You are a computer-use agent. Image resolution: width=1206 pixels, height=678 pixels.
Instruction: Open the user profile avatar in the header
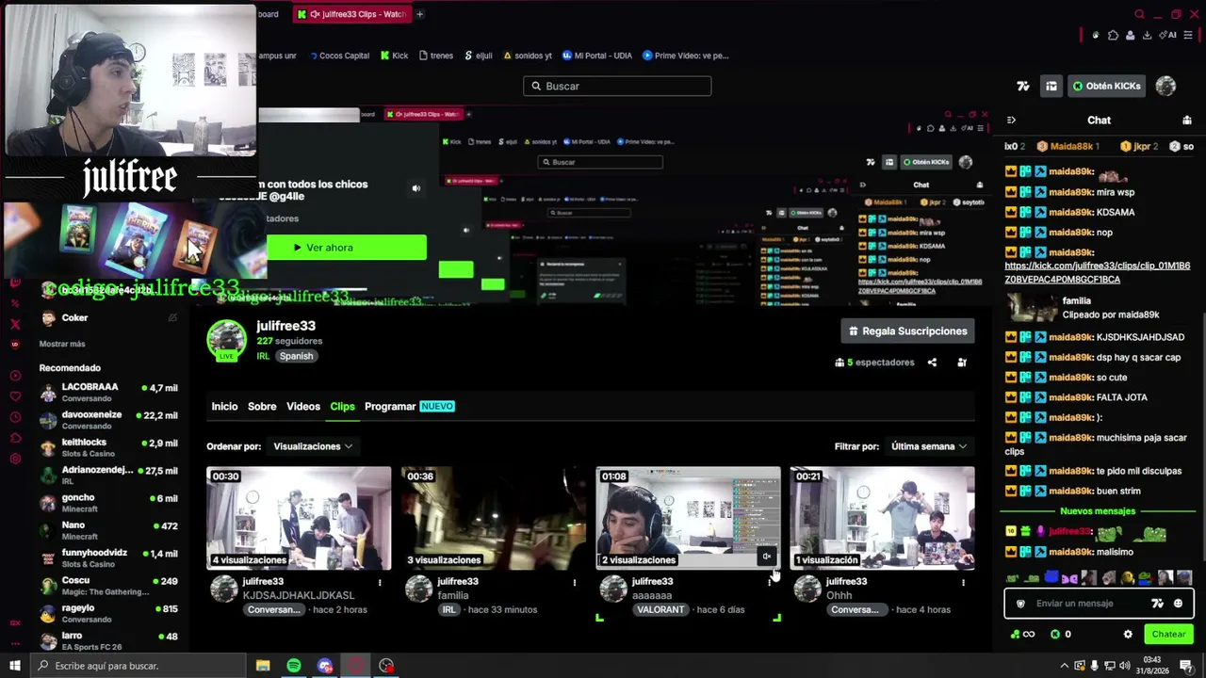[1165, 86]
